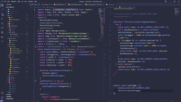Click on fetchCurrentUserSaga function name
Screen dimensions: 181x102
pos(135,22)
